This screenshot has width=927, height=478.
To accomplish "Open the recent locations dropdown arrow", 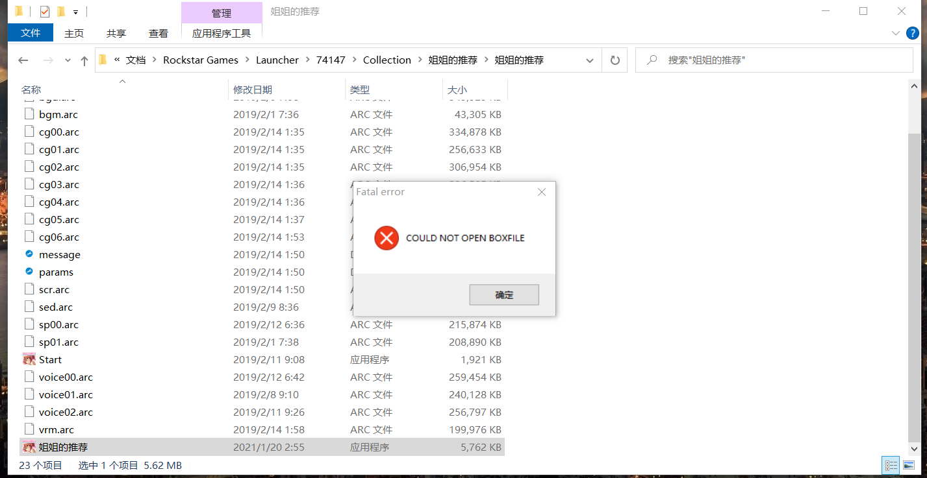I will 67,60.
